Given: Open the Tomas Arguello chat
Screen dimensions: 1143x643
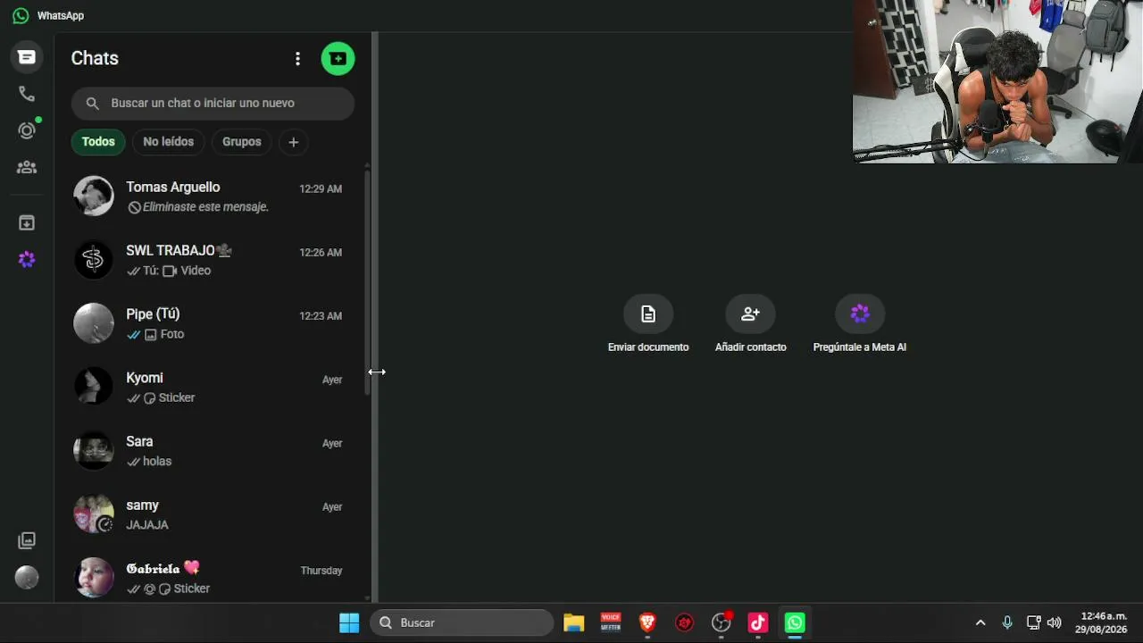Looking at the screenshot, I should click(212, 196).
